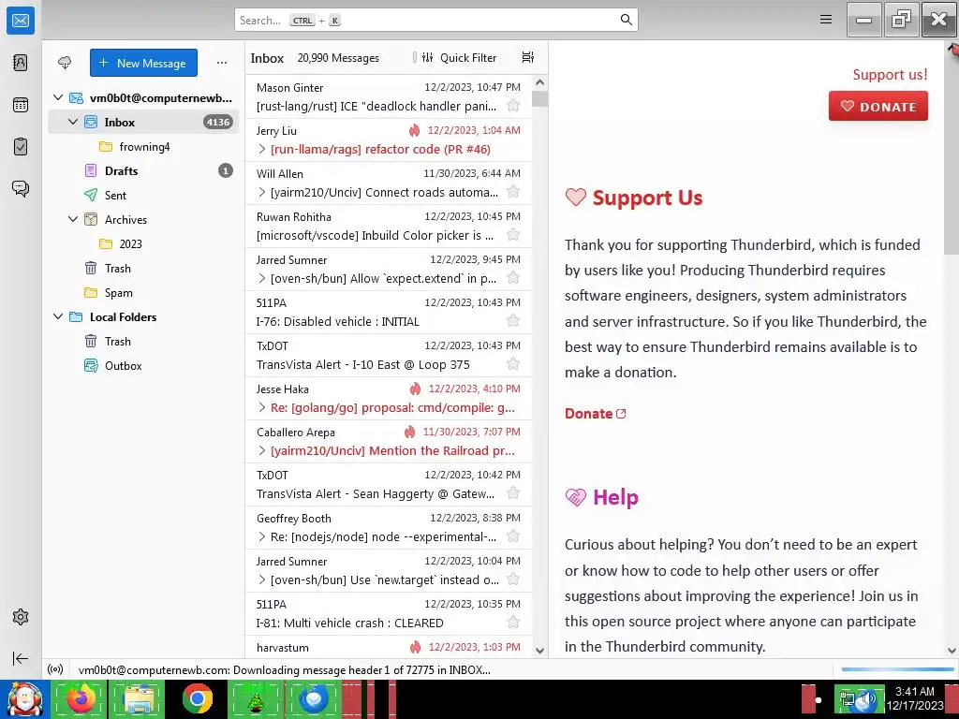Expand Jerry Liu refactor code thread
Viewport: 959px width, 719px height.
tap(262, 149)
